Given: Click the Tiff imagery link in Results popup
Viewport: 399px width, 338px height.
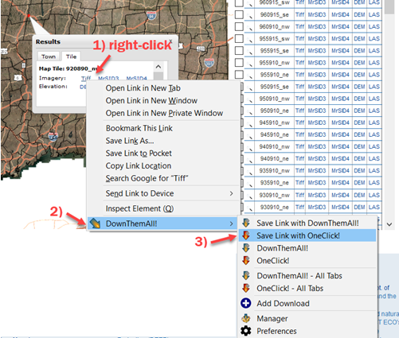Looking at the screenshot, I should point(86,78).
